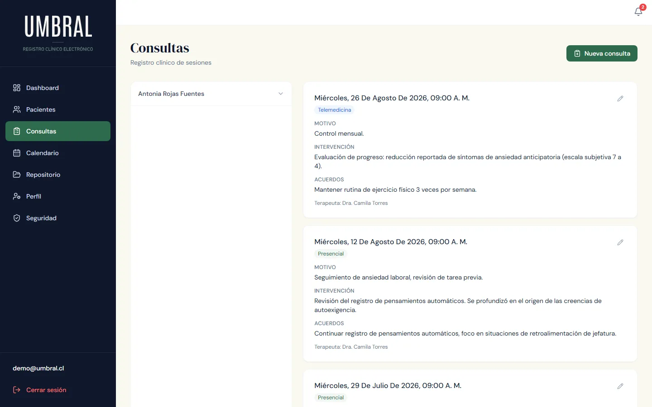Click the Telemedicina tag
The height and width of the screenshot is (407, 652).
pos(334,110)
